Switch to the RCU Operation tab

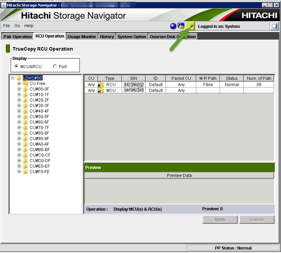coord(50,36)
